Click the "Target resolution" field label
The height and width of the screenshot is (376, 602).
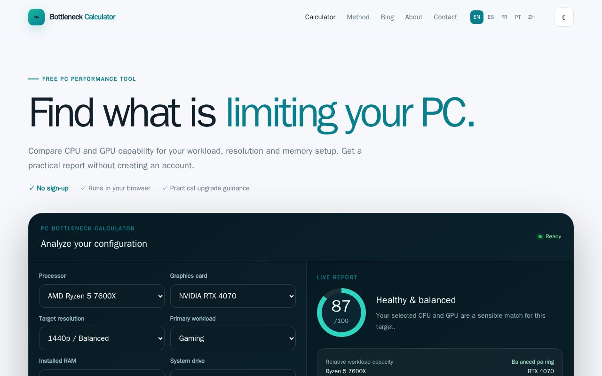(62, 319)
